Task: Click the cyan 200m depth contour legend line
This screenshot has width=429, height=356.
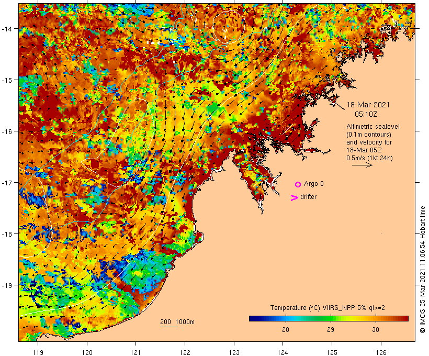Action: pyautogui.click(x=169, y=327)
